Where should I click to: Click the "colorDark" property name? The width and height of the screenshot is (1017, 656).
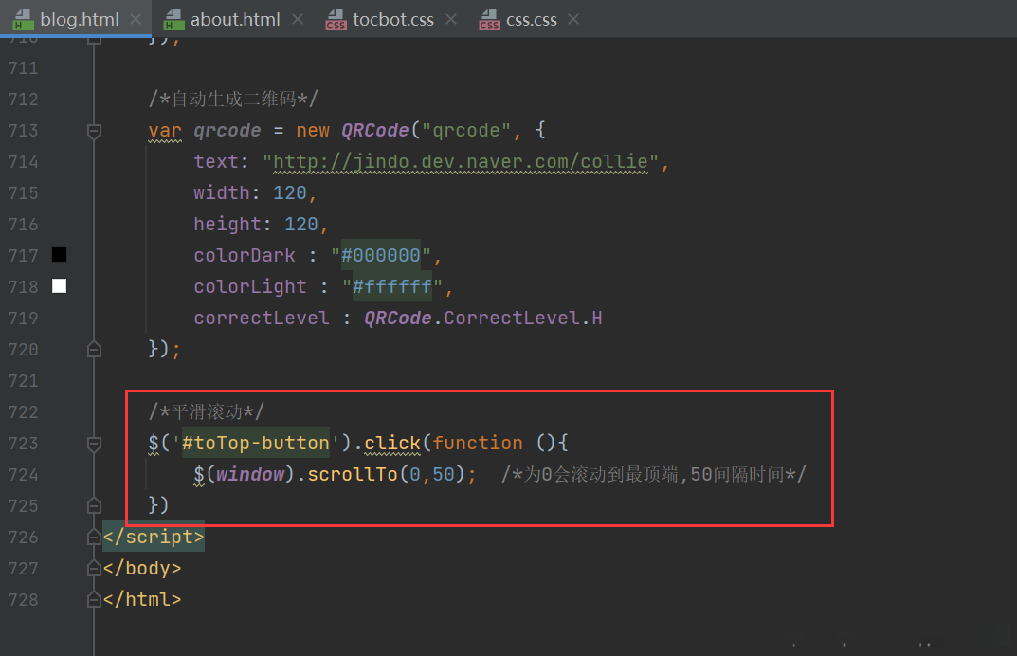click(x=245, y=255)
